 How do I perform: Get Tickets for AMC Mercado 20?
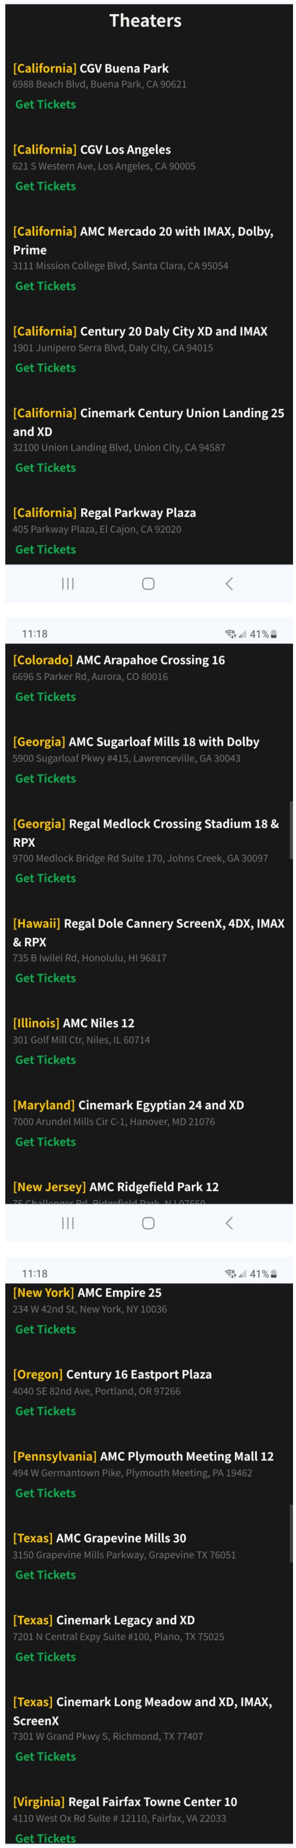coord(46,285)
